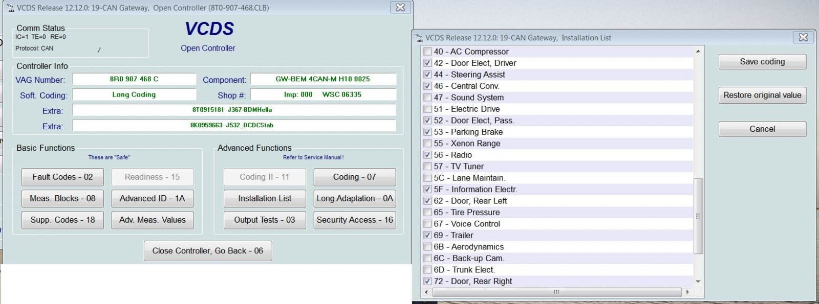Toggle 52 - Door Elect, Pass. checkbox

427,121
